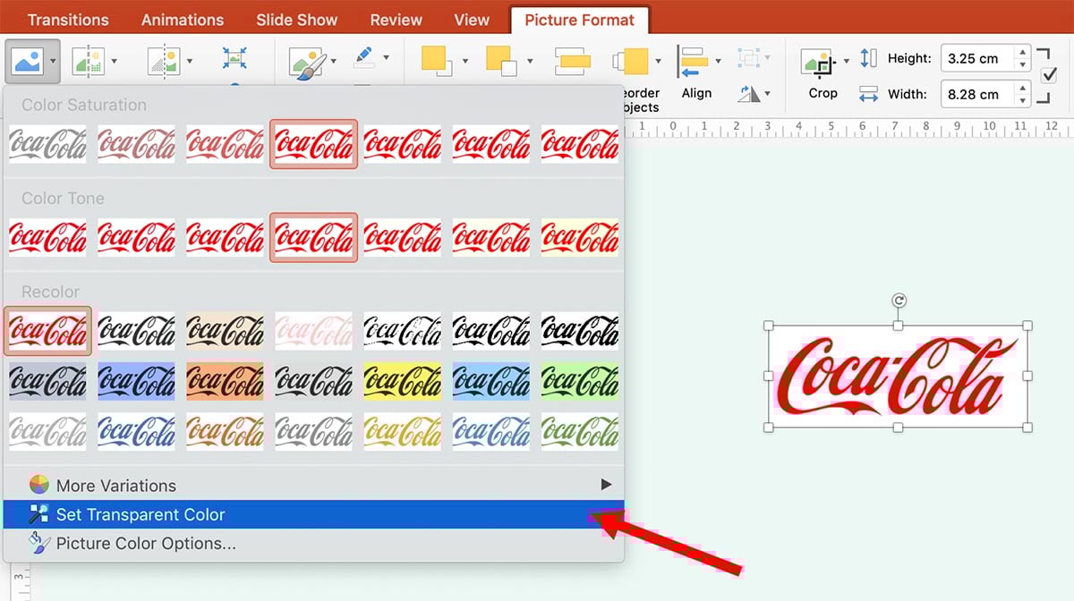Apply the Sepia recolor preset

(225, 331)
